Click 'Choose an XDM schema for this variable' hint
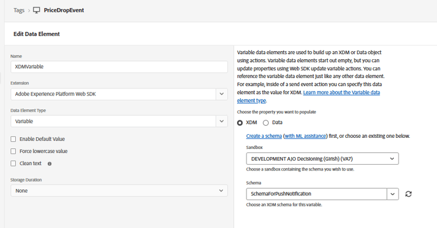 284,205
